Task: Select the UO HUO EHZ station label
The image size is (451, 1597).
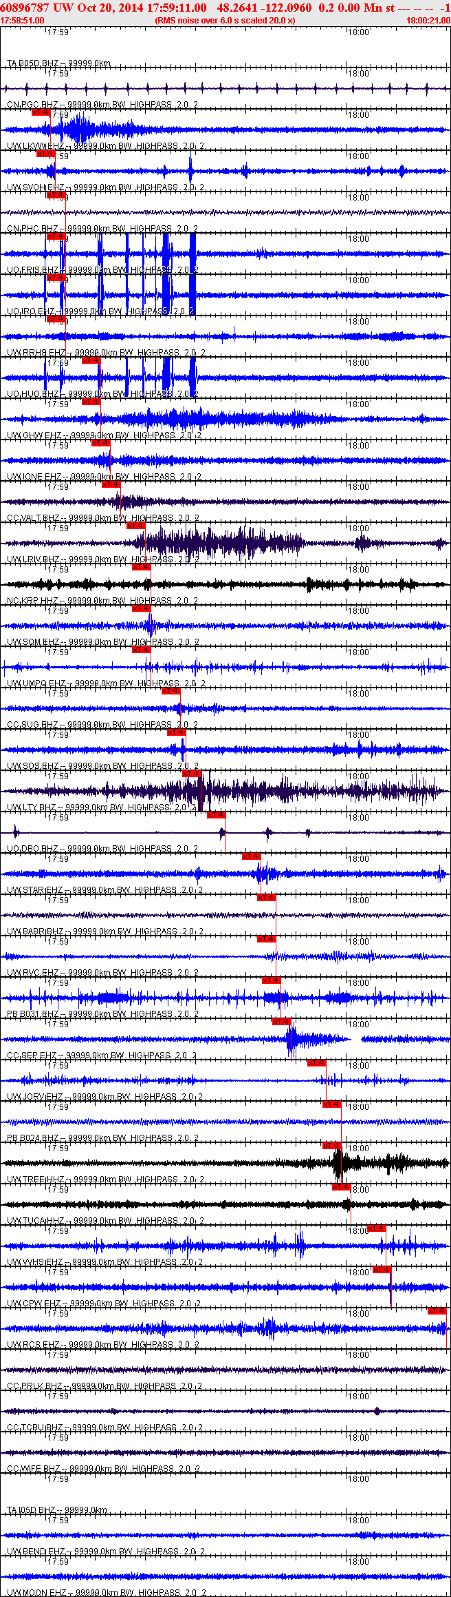Action: click(x=102, y=394)
